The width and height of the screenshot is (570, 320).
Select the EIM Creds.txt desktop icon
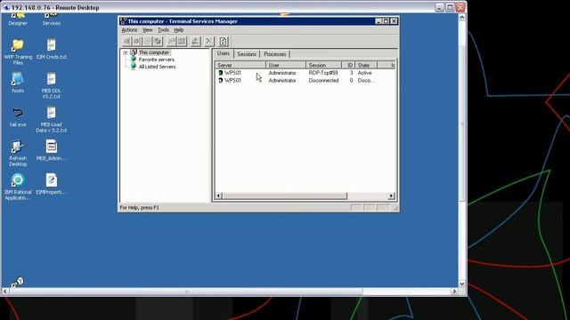tap(52, 50)
